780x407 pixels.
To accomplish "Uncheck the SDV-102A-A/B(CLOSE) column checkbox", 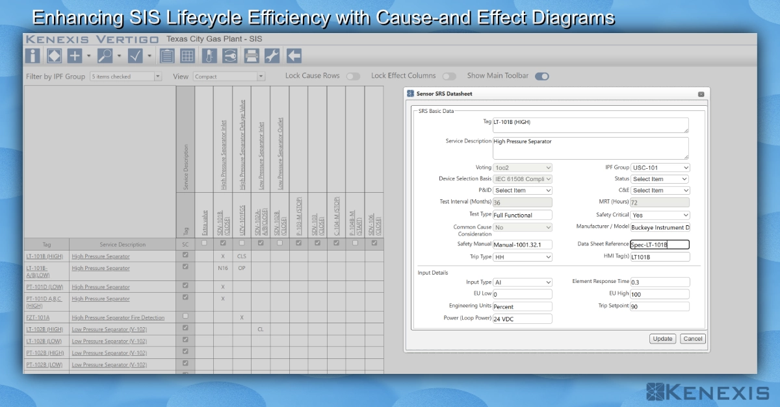I will click(261, 243).
